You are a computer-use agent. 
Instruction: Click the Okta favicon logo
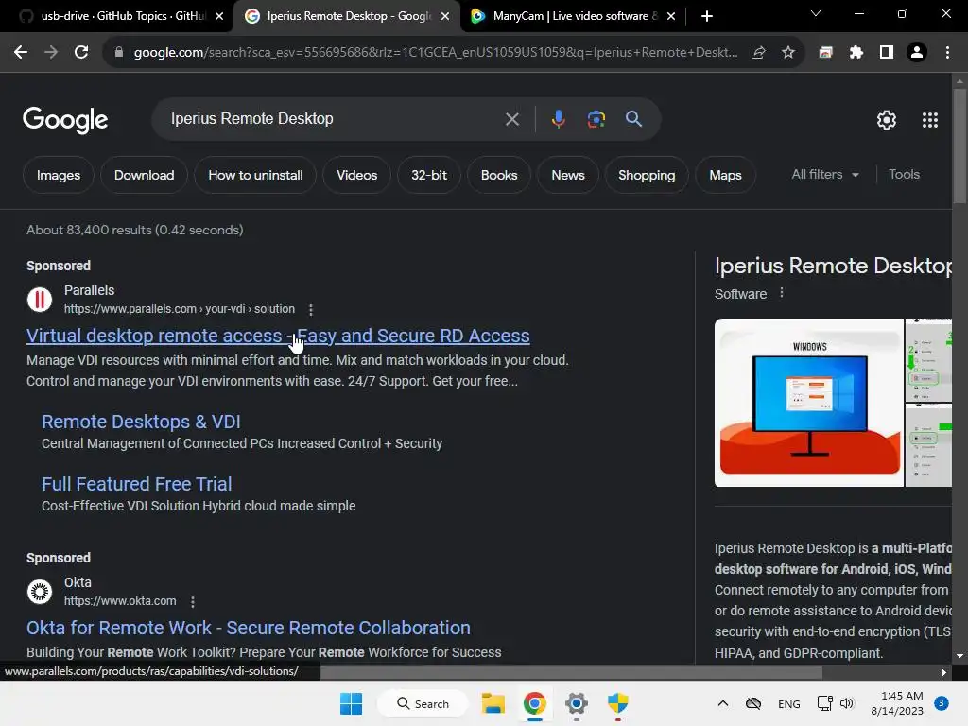pos(40,592)
